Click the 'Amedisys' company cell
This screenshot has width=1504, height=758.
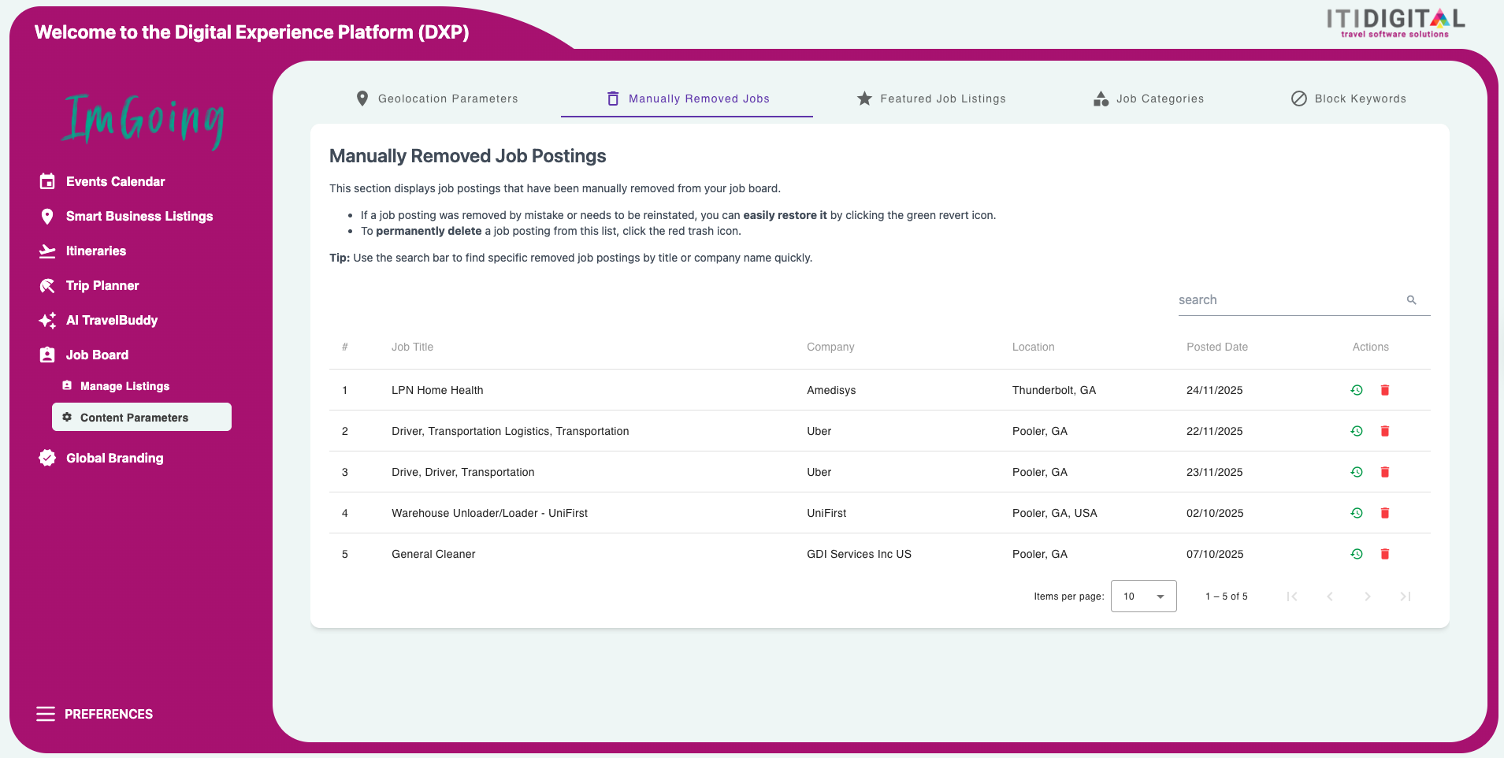(831, 390)
